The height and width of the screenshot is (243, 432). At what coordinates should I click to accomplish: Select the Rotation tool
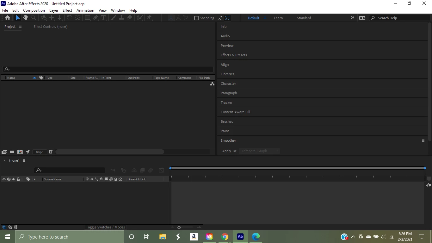(69, 18)
